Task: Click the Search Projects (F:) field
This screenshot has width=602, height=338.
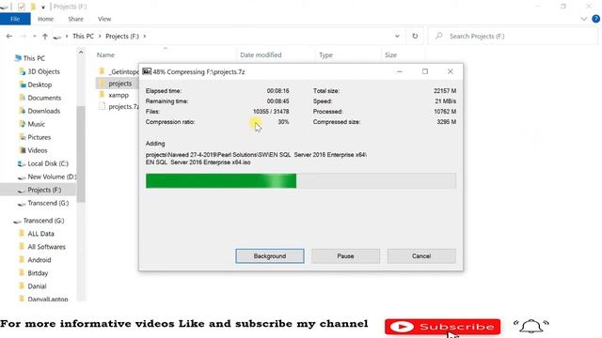Action: pos(513,36)
